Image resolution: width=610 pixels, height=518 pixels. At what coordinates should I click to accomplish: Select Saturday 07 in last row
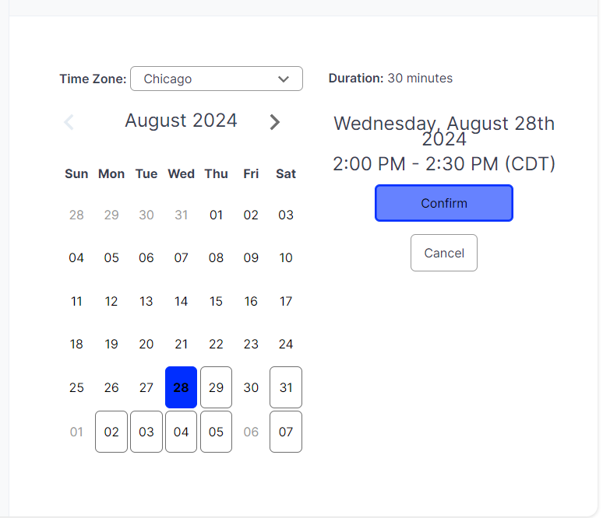click(286, 432)
